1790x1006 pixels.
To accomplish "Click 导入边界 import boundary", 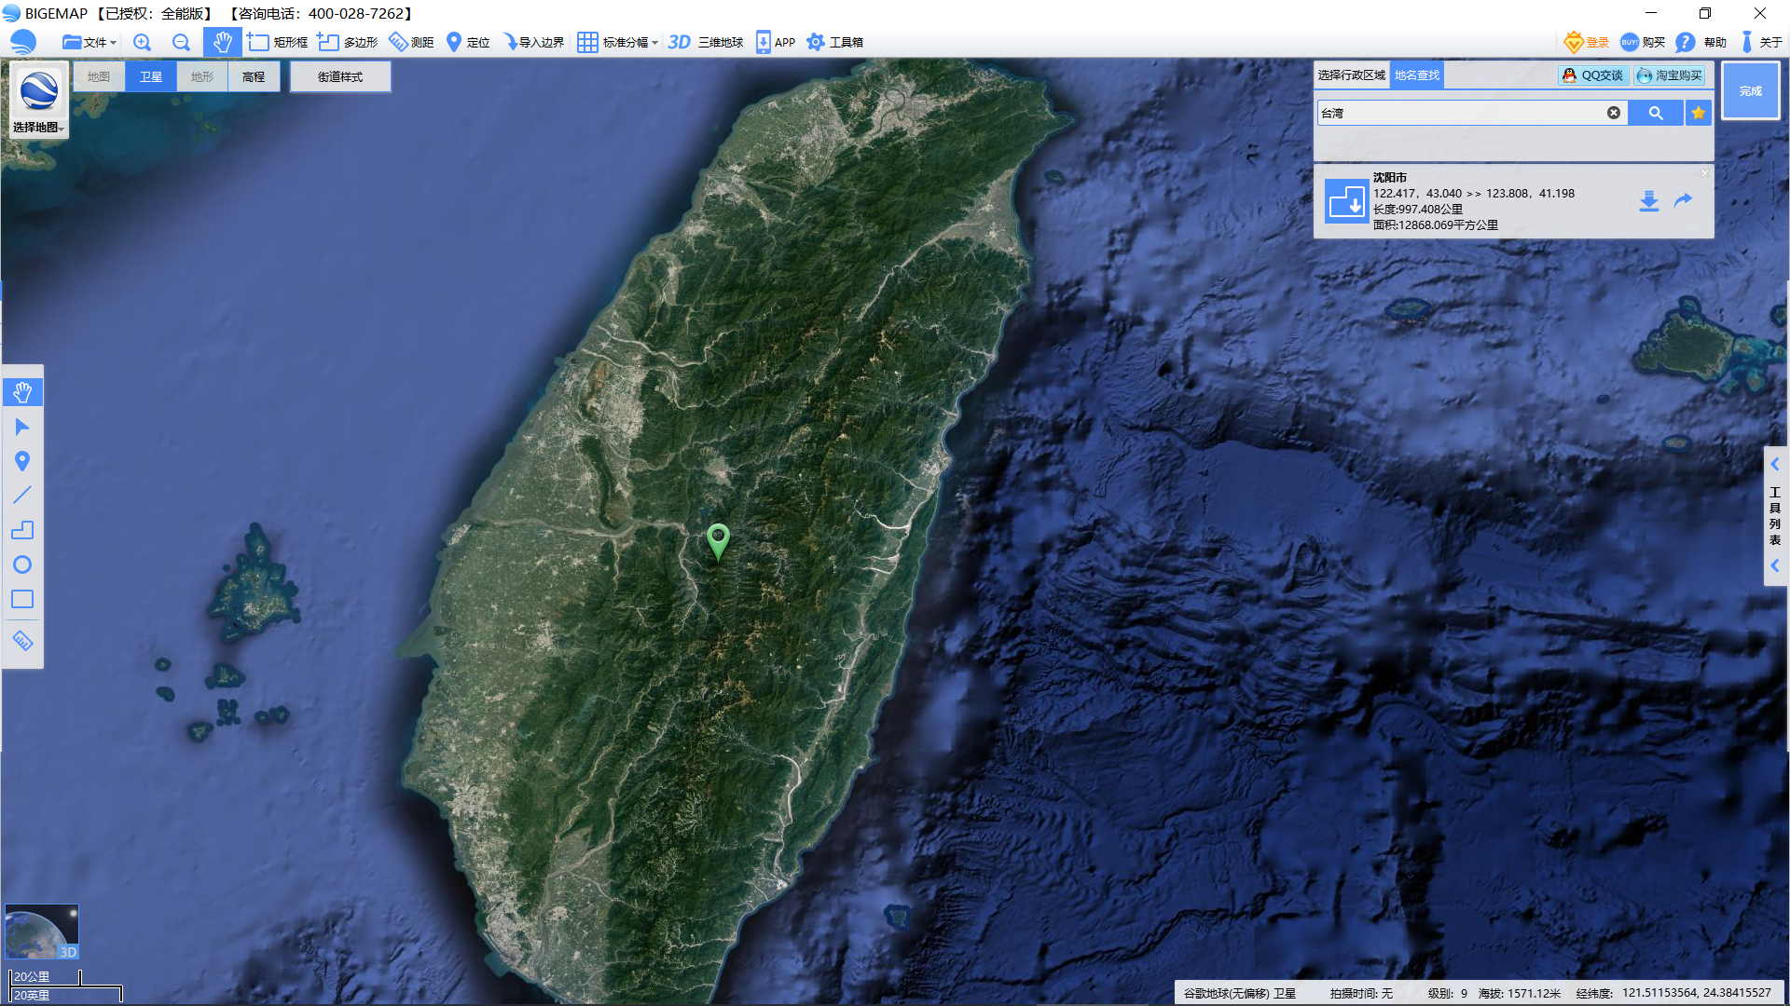I will point(533,42).
